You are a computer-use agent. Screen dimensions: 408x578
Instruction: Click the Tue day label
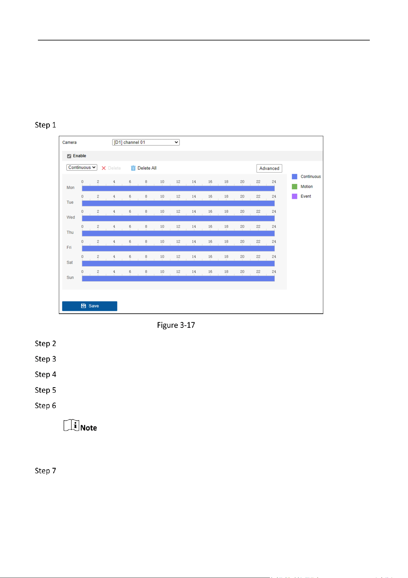(x=70, y=202)
